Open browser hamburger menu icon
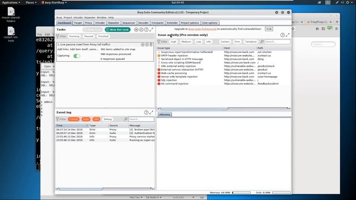The width and height of the screenshot is (356, 200). point(337,29)
